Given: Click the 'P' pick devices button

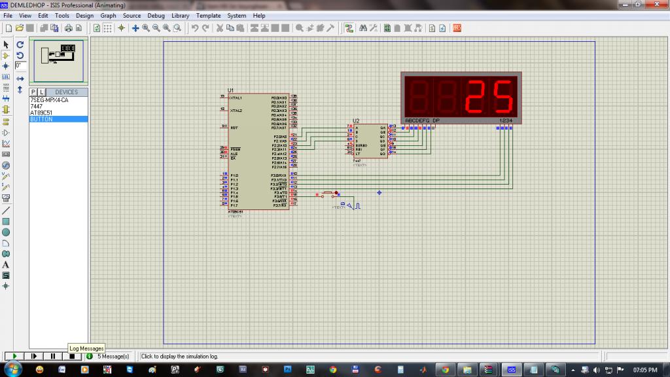Looking at the screenshot, I should (33, 92).
